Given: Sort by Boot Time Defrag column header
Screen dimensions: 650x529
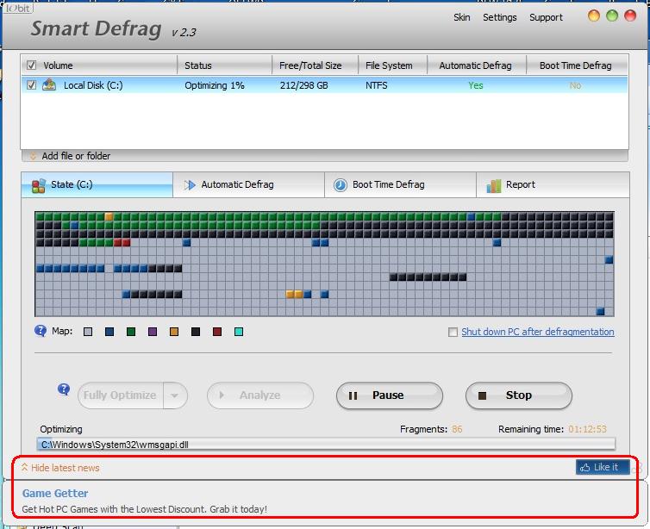Looking at the screenshot, I should tap(577, 65).
